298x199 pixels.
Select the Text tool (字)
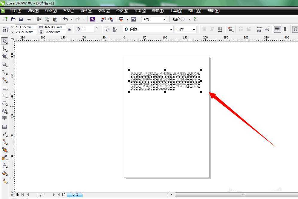[4, 118]
